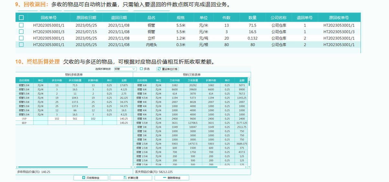Click the 物料欠收表单 panel title
Image resolution: width=389 pixels, height=182 pixels.
coord(192,74)
